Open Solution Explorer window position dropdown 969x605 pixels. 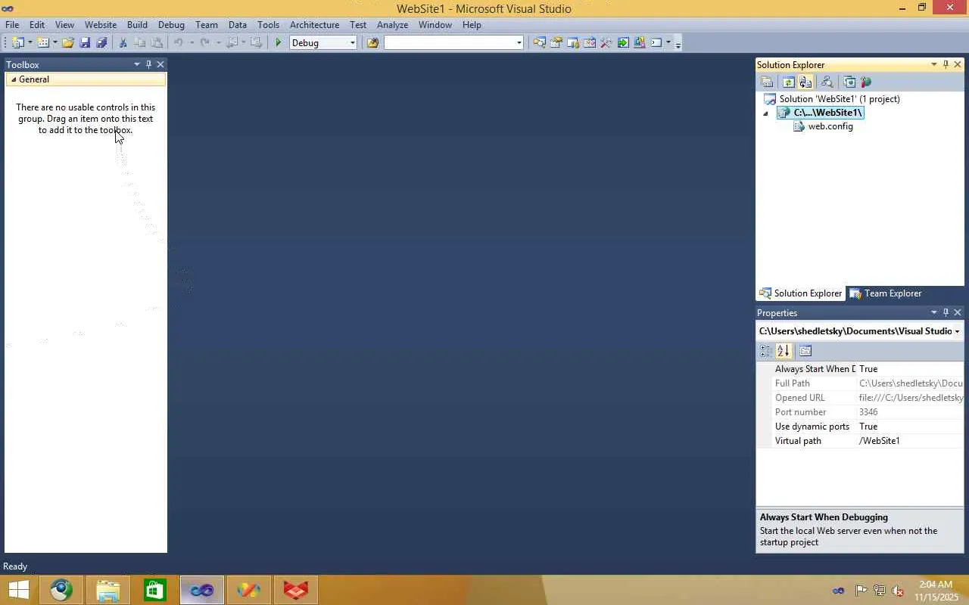tap(934, 64)
